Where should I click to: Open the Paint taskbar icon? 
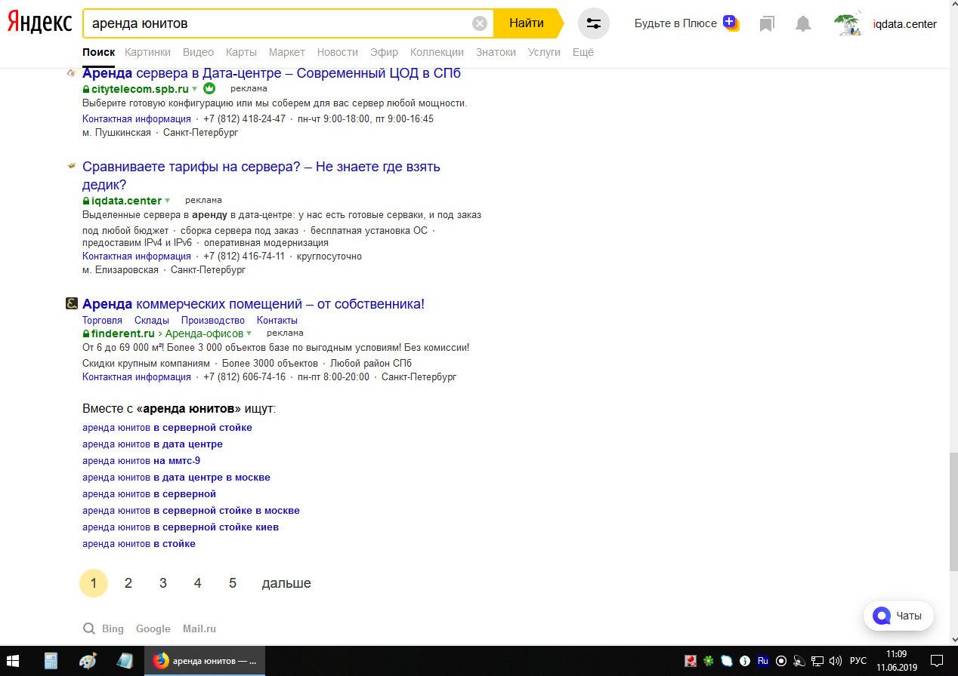88,661
